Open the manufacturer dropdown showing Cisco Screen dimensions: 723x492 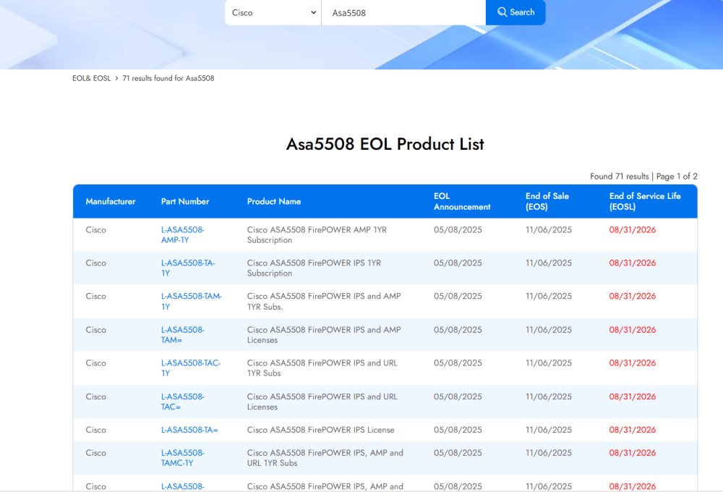pos(272,12)
